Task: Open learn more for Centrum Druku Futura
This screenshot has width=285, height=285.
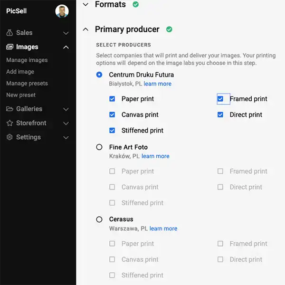Action: pyautogui.click(x=158, y=84)
